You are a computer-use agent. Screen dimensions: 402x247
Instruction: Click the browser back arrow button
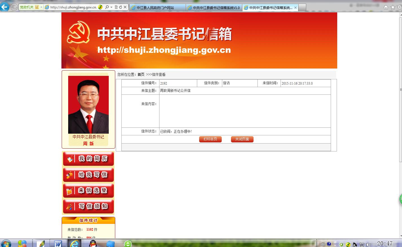coord(5,7)
